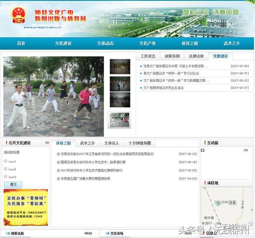Switch to the 文体名人 tab
The width and height of the screenshot is (255, 238).
(x=112, y=143)
